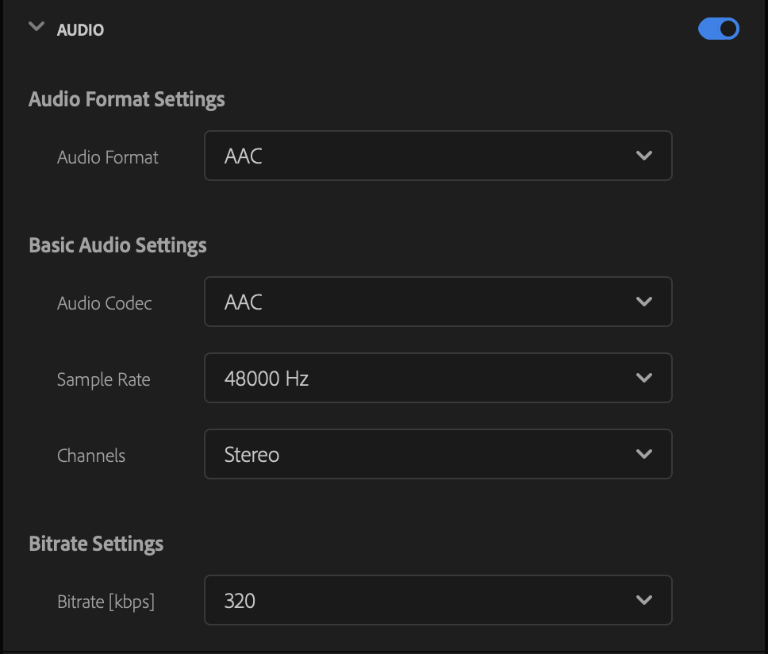The image size is (768, 654).
Task: Click the Basic Audio Settings heading
Action: pos(117,245)
